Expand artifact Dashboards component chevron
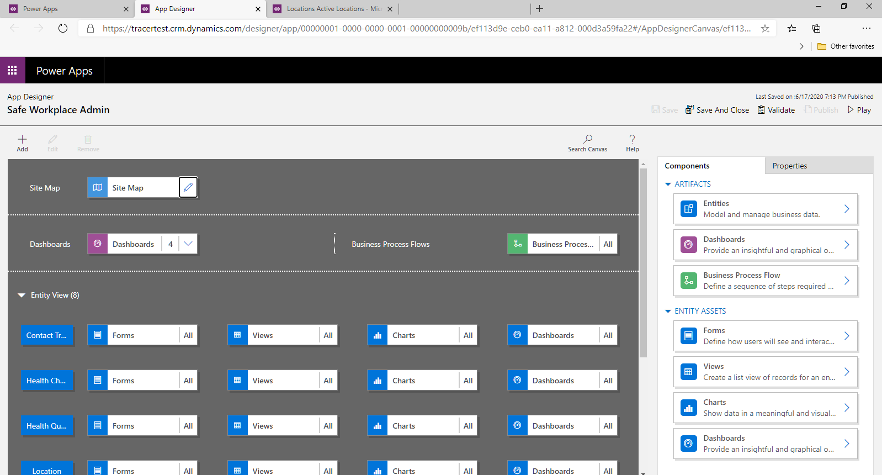Viewport: 882px width, 475px height. click(x=847, y=245)
